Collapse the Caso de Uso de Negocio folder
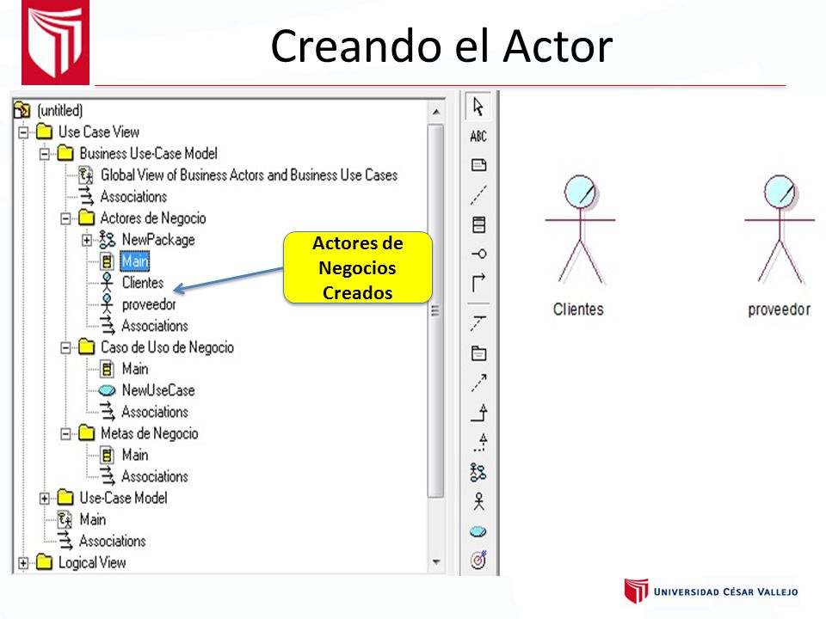The width and height of the screenshot is (826, 619). 66,347
